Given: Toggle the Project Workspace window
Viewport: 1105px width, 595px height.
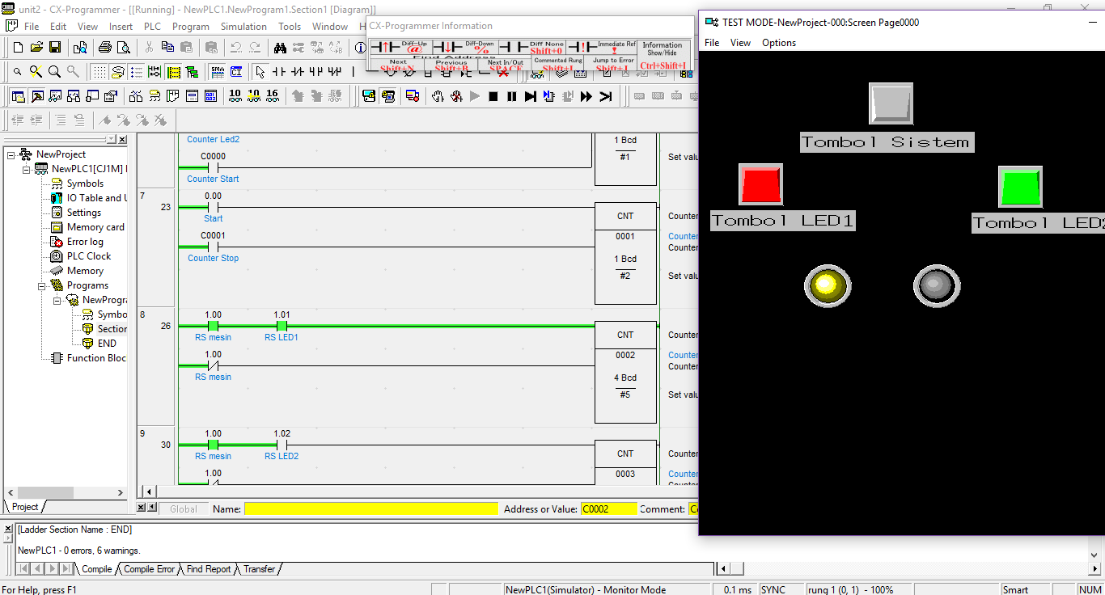Looking at the screenshot, I should coord(19,96).
